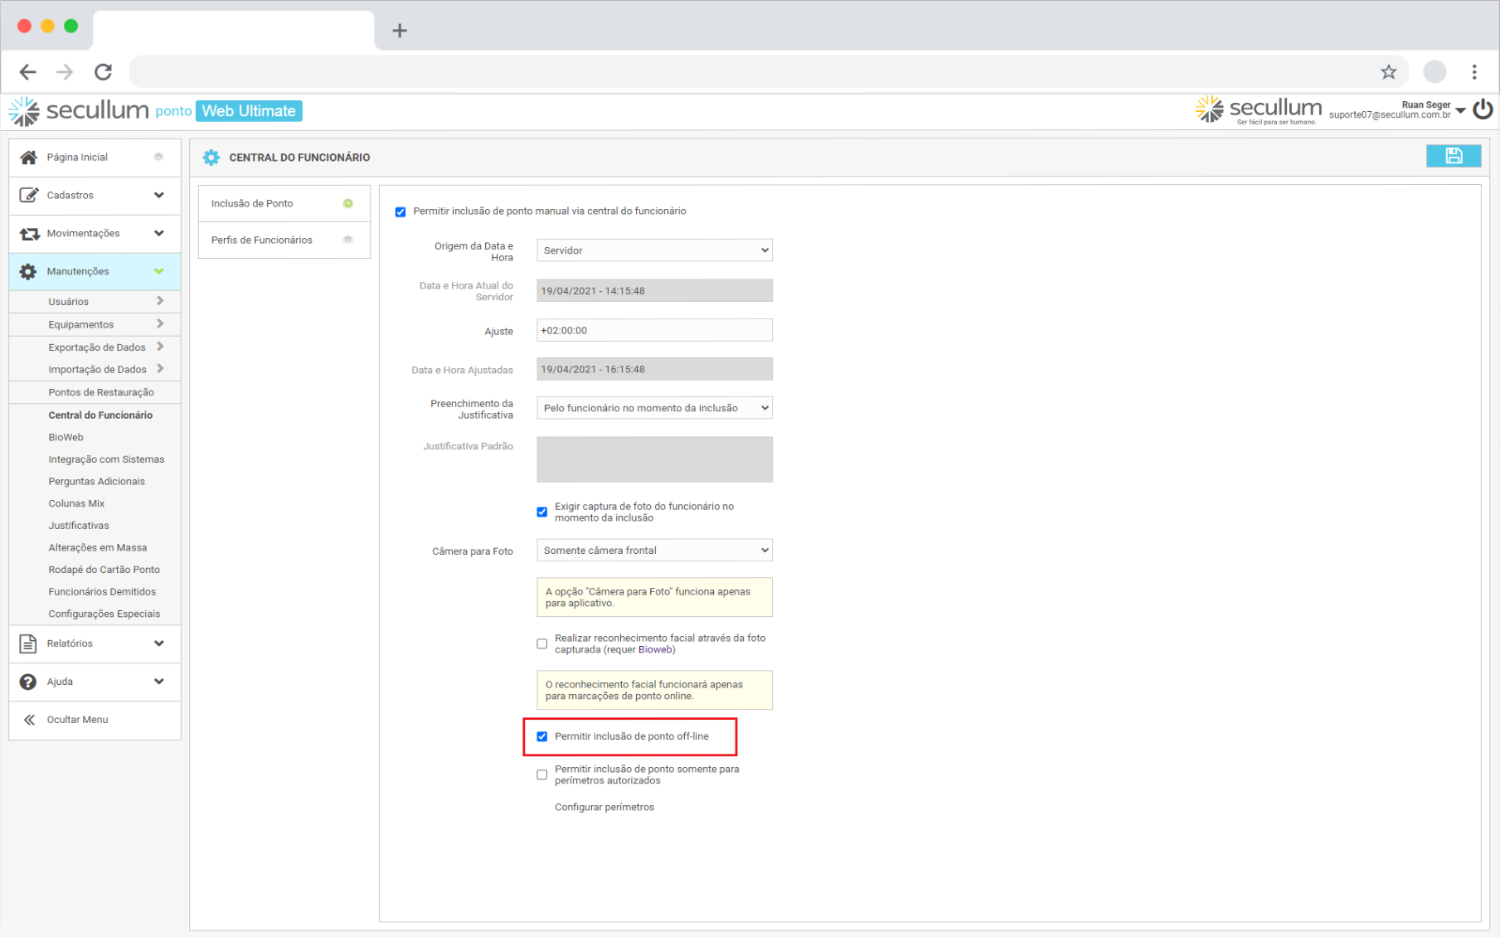Viewport: 1500px width, 937px height.
Task: Click the browser back arrow
Action: [27, 72]
